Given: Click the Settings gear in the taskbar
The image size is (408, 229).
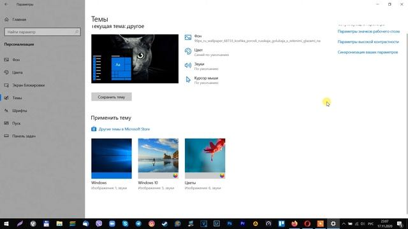Looking at the screenshot, I should tap(333, 223).
